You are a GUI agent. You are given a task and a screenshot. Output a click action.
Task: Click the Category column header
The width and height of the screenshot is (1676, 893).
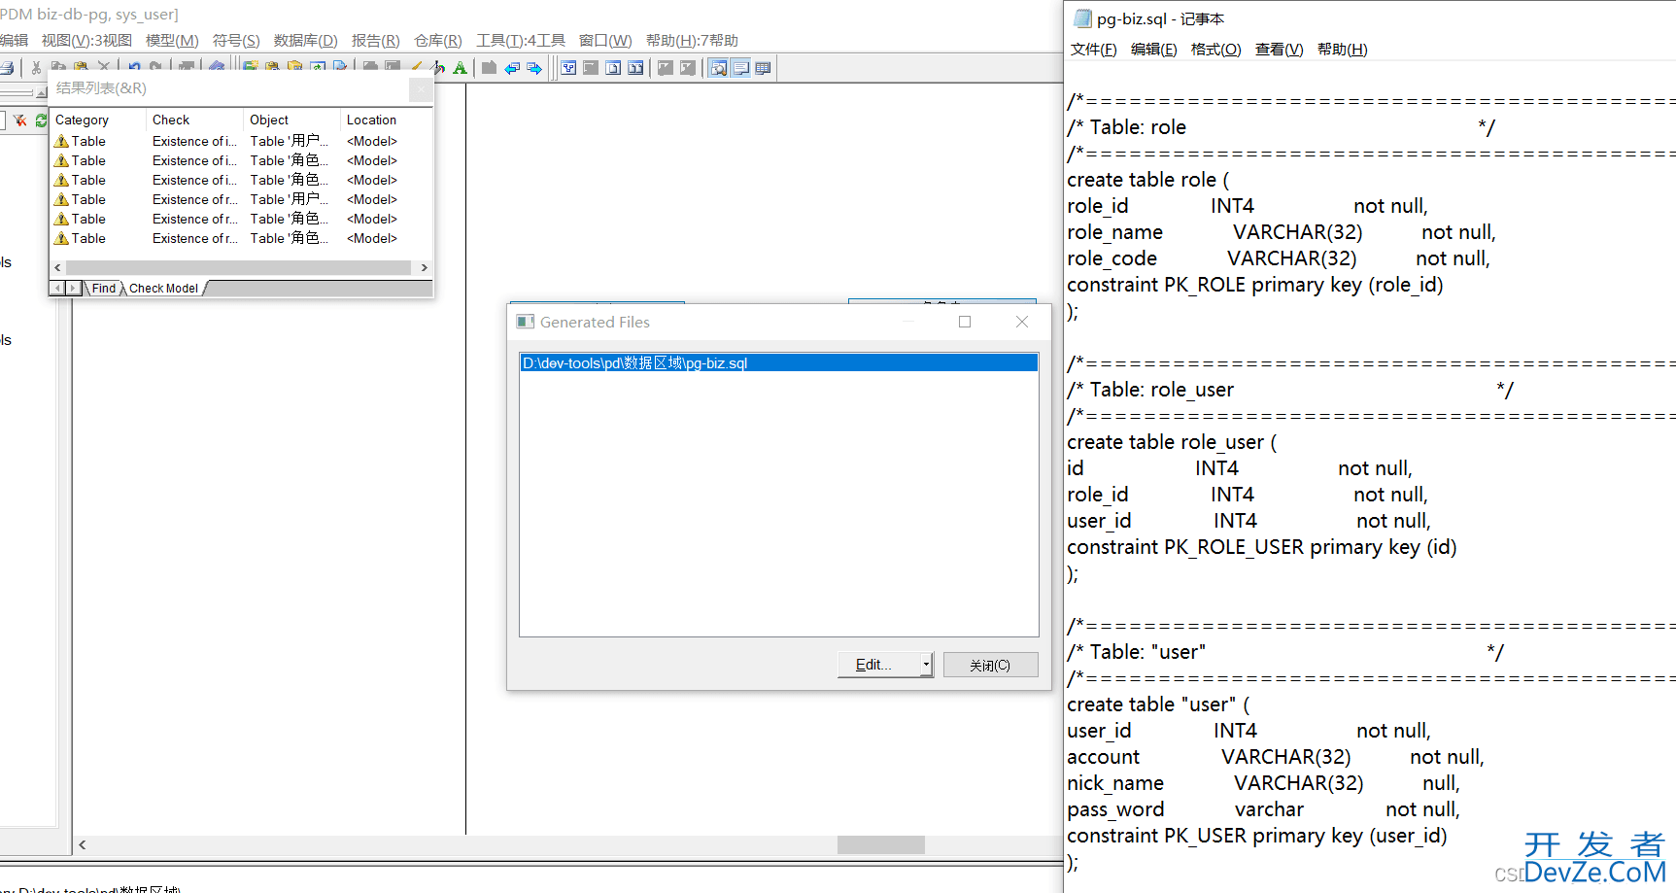(97, 120)
